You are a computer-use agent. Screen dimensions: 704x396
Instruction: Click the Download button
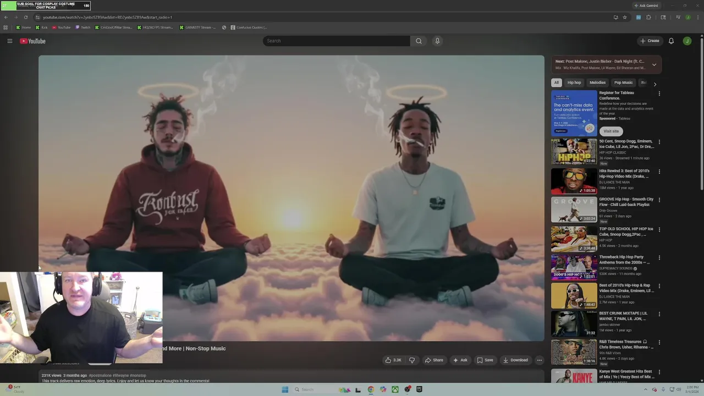(515, 360)
